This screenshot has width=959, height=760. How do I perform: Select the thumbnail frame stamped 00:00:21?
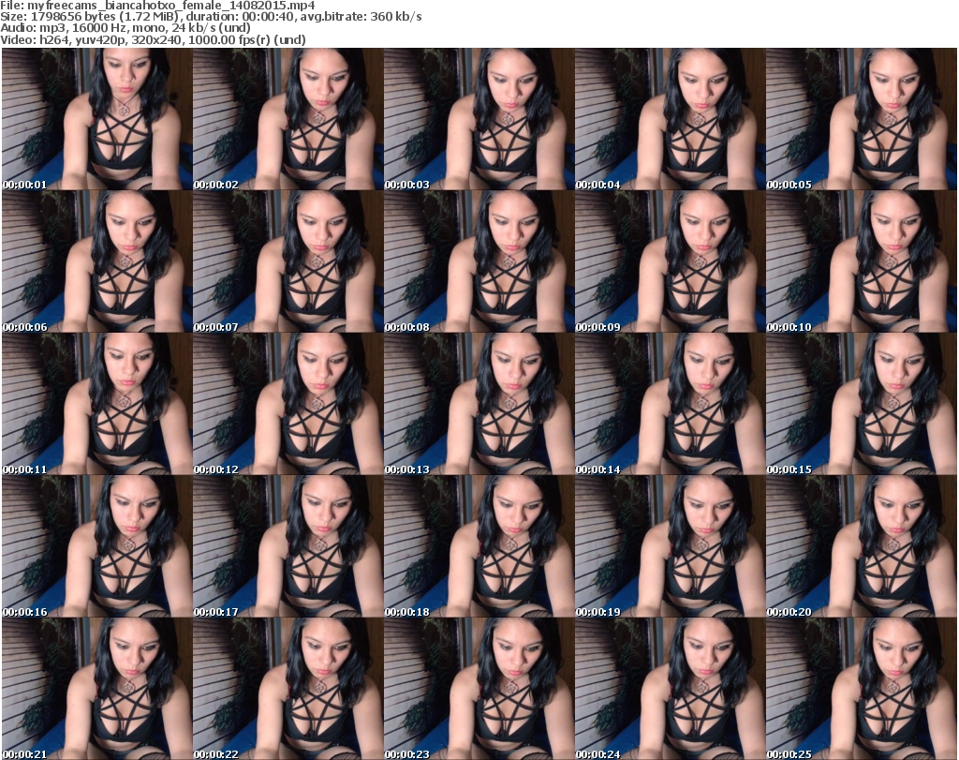(x=96, y=689)
